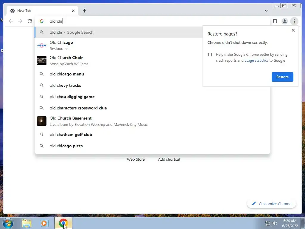Click the Google logo in the address bar
Image resolution: width=305 pixels, height=229 pixels.
[42, 21]
